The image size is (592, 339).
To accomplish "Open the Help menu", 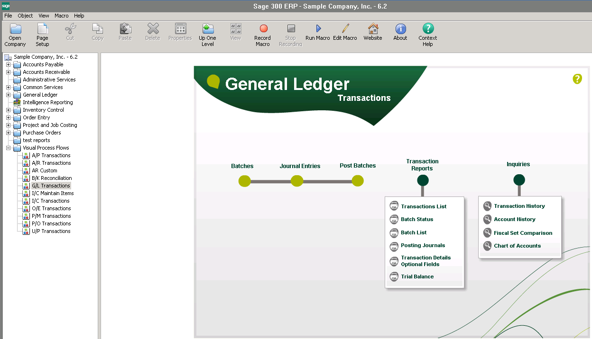I will pos(79,16).
